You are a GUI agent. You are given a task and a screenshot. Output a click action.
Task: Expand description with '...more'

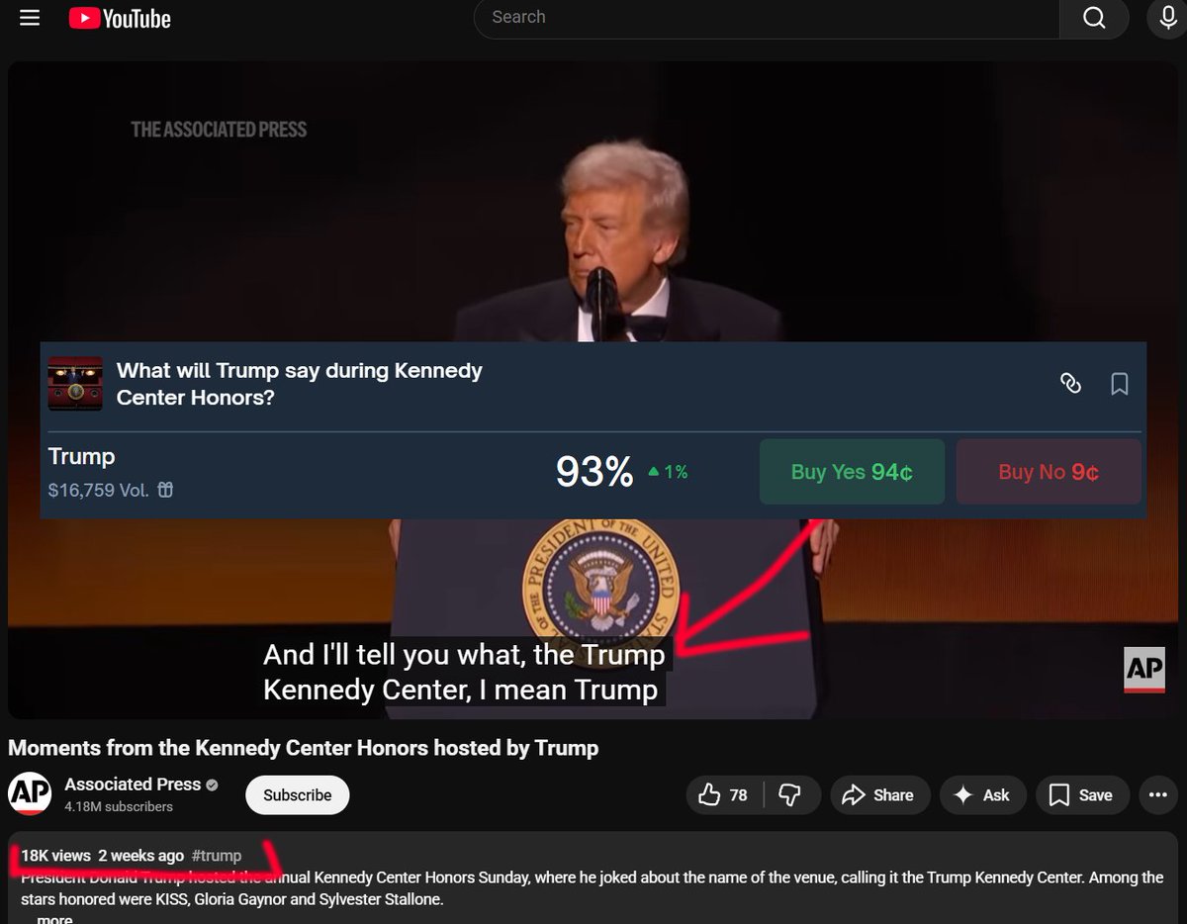(x=54, y=919)
